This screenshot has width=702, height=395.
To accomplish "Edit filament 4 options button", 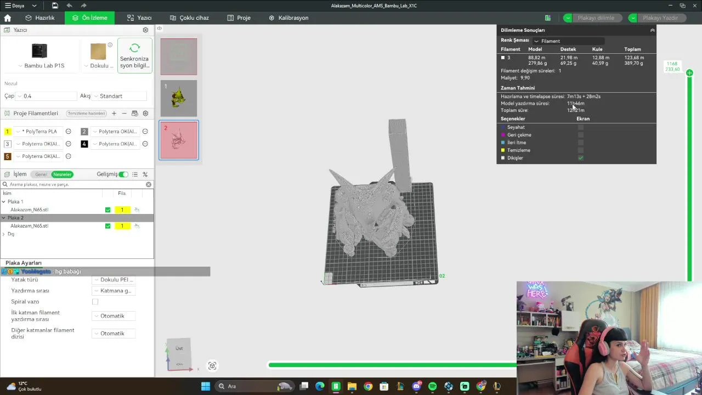I will (x=145, y=144).
